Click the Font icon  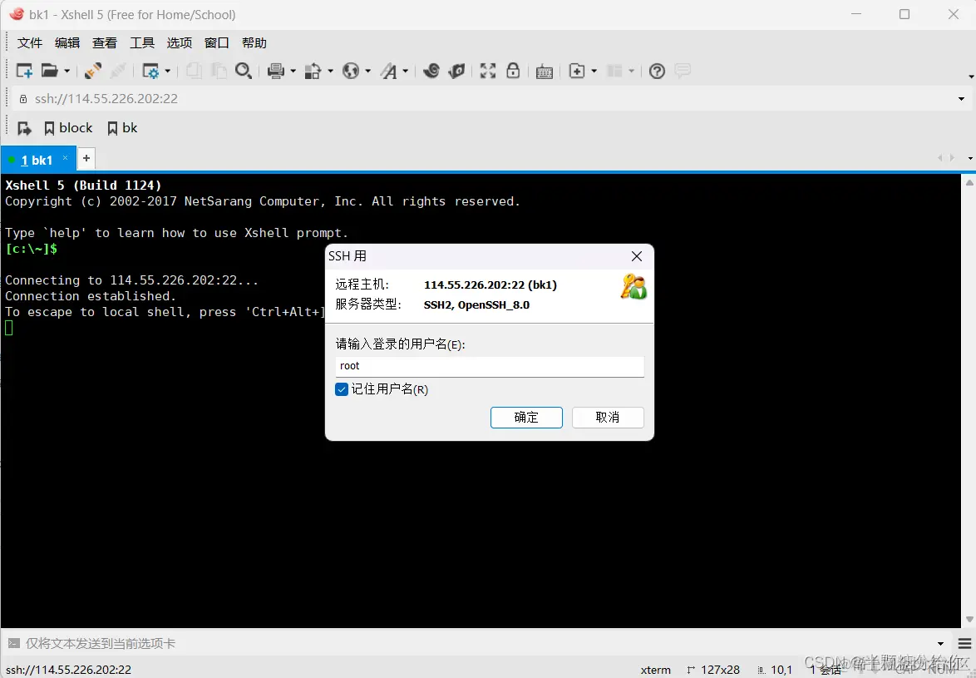pyautogui.click(x=389, y=71)
